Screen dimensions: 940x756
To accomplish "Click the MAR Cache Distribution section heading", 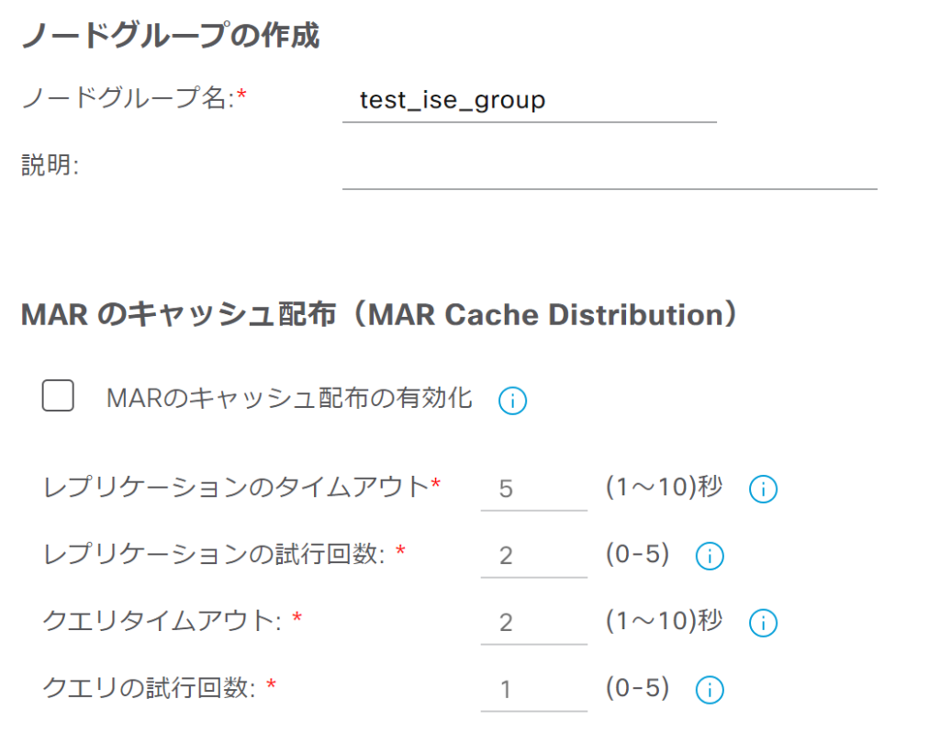I will (x=379, y=315).
